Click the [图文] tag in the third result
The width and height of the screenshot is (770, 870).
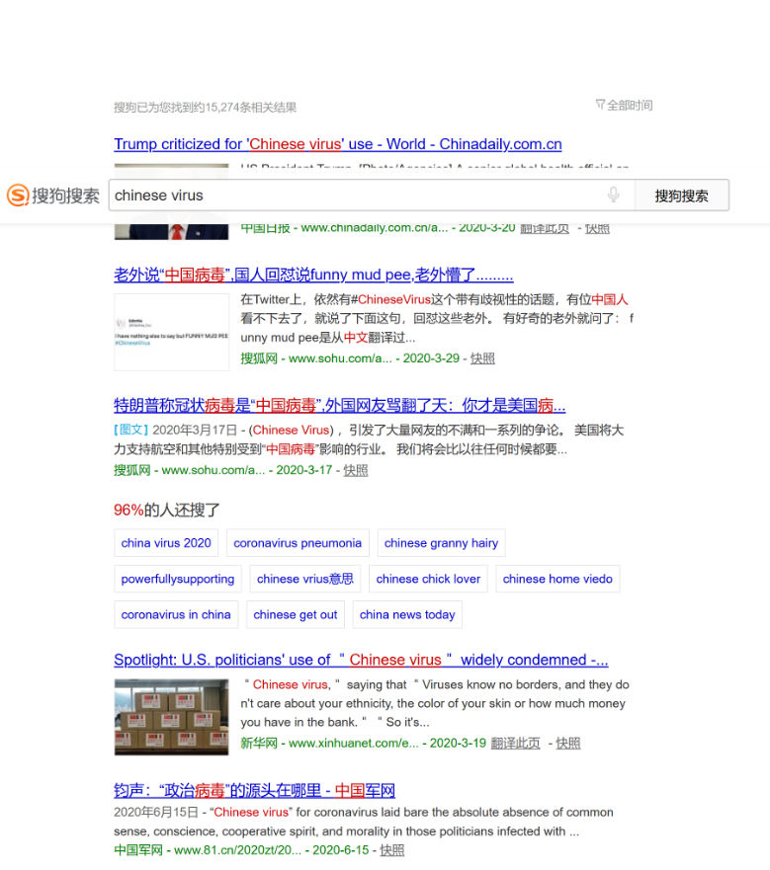131,430
